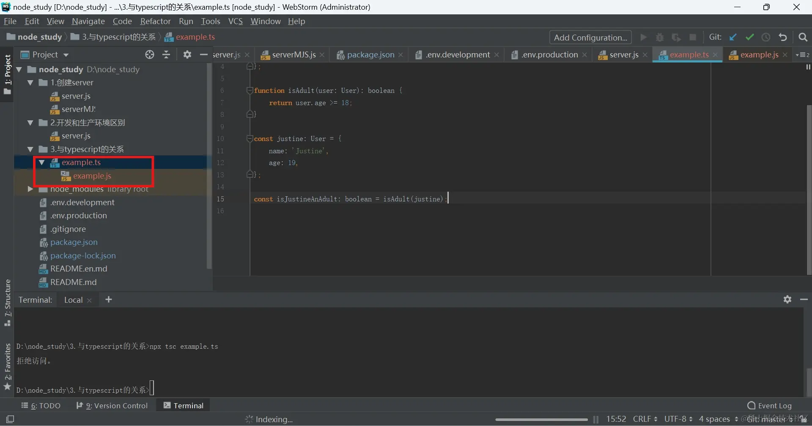Click Git Update Project arrow
This screenshot has height=426, width=812.
coord(733,37)
